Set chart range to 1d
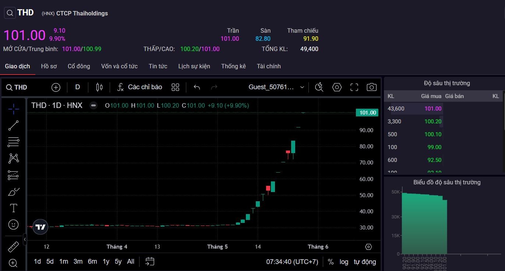 pos(37,261)
